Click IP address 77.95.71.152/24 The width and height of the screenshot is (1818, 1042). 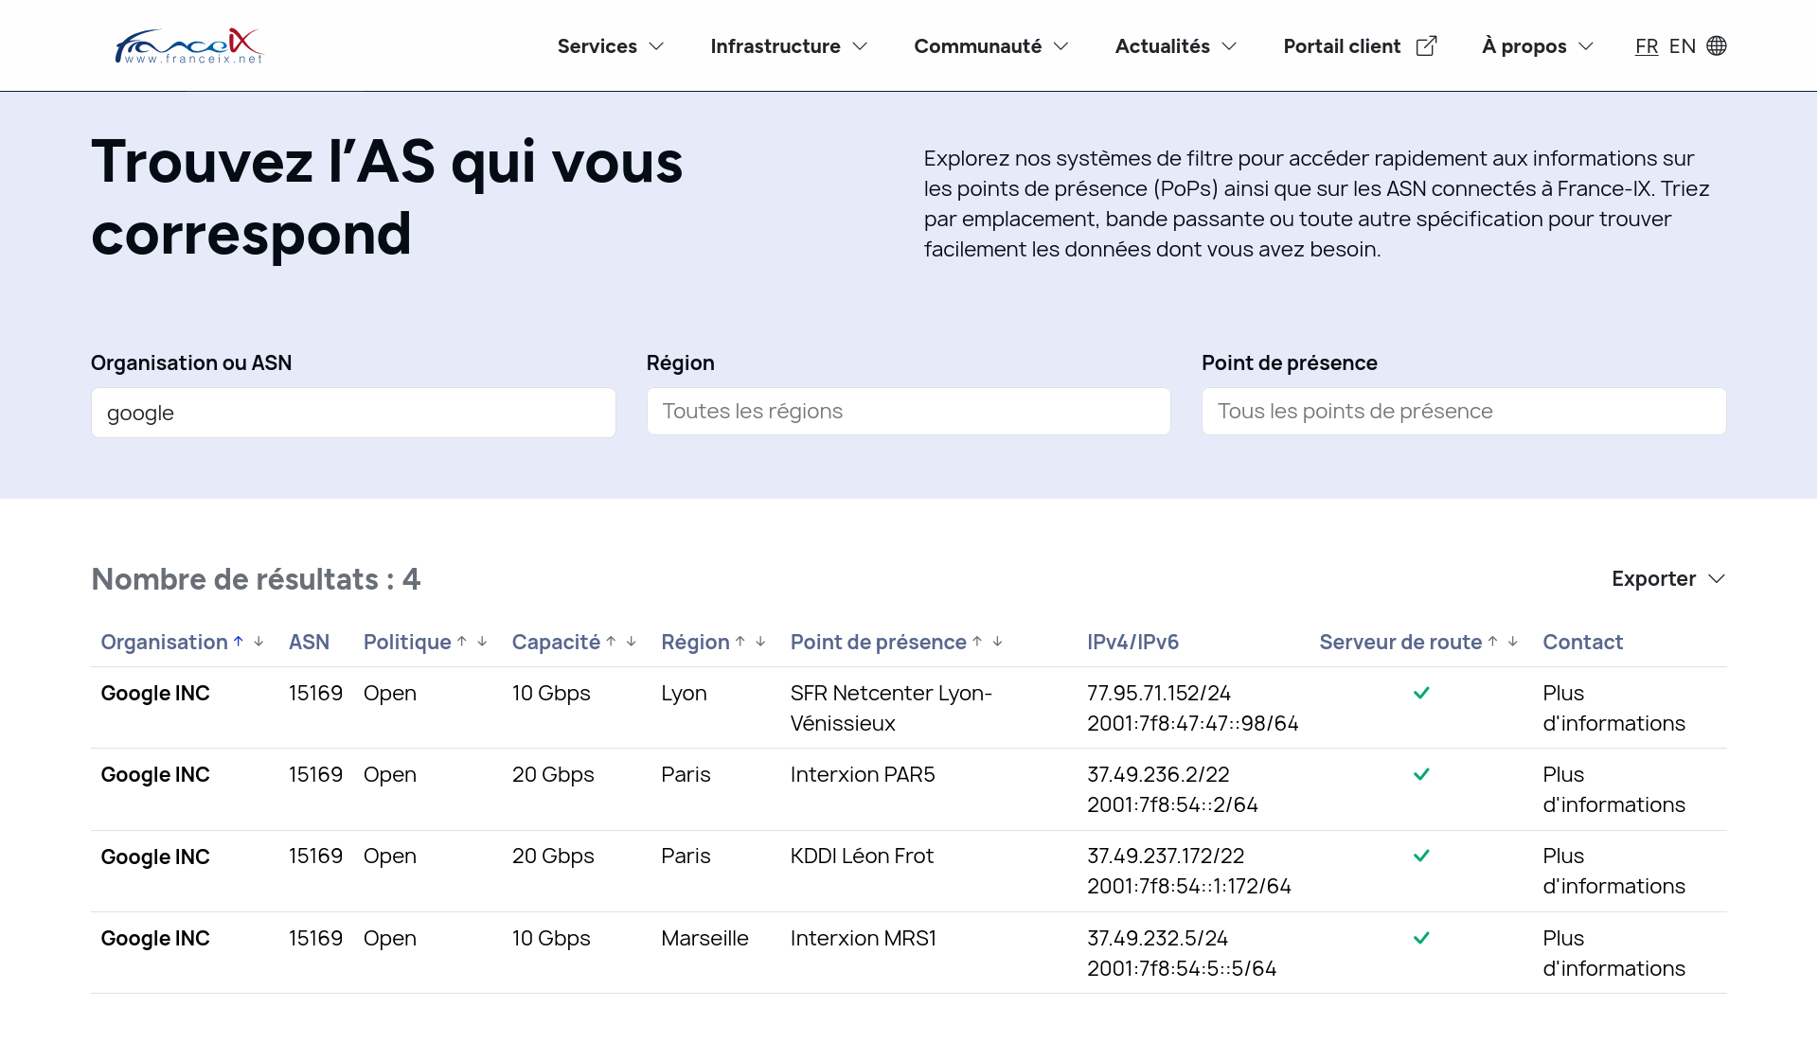pyautogui.click(x=1159, y=693)
